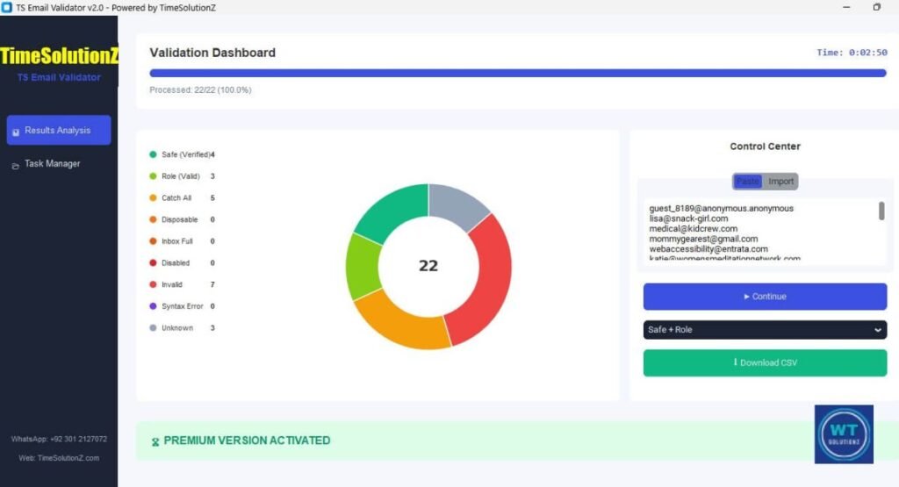The width and height of the screenshot is (899, 487).
Task: Download the CSV results file
Action: click(765, 362)
